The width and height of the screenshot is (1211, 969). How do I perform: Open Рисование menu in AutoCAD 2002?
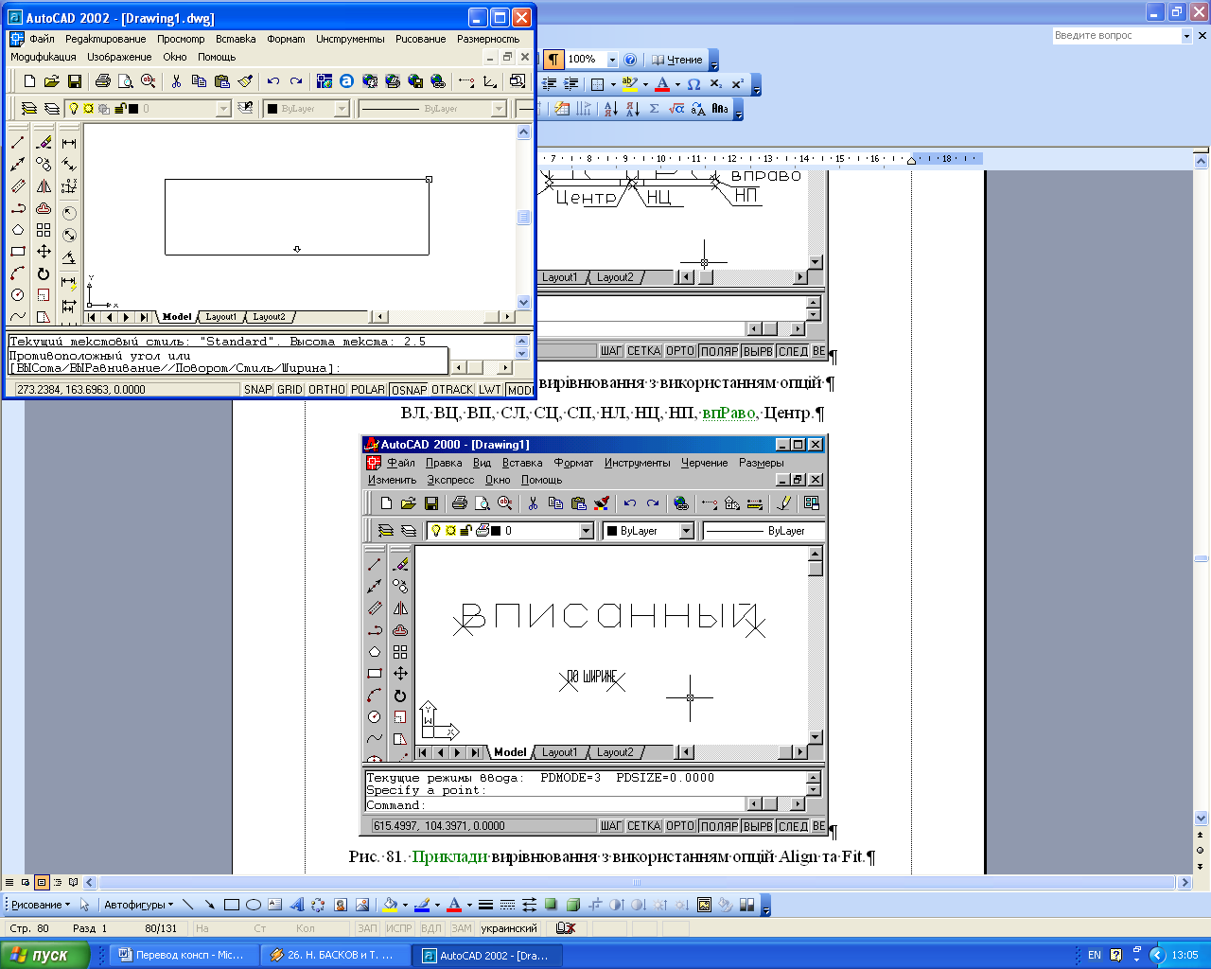tap(420, 39)
